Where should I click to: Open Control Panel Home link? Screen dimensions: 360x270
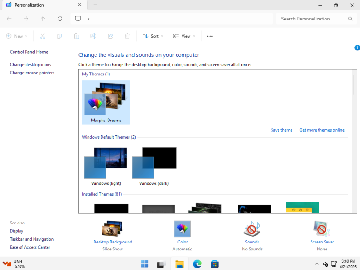click(x=29, y=52)
